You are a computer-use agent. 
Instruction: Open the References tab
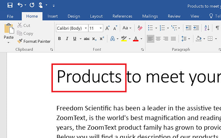[122, 16]
